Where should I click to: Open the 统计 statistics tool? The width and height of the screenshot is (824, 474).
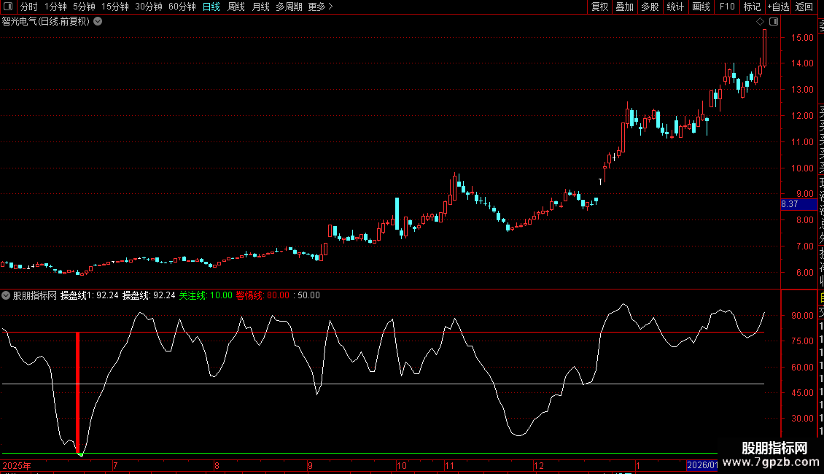[675, 7]
